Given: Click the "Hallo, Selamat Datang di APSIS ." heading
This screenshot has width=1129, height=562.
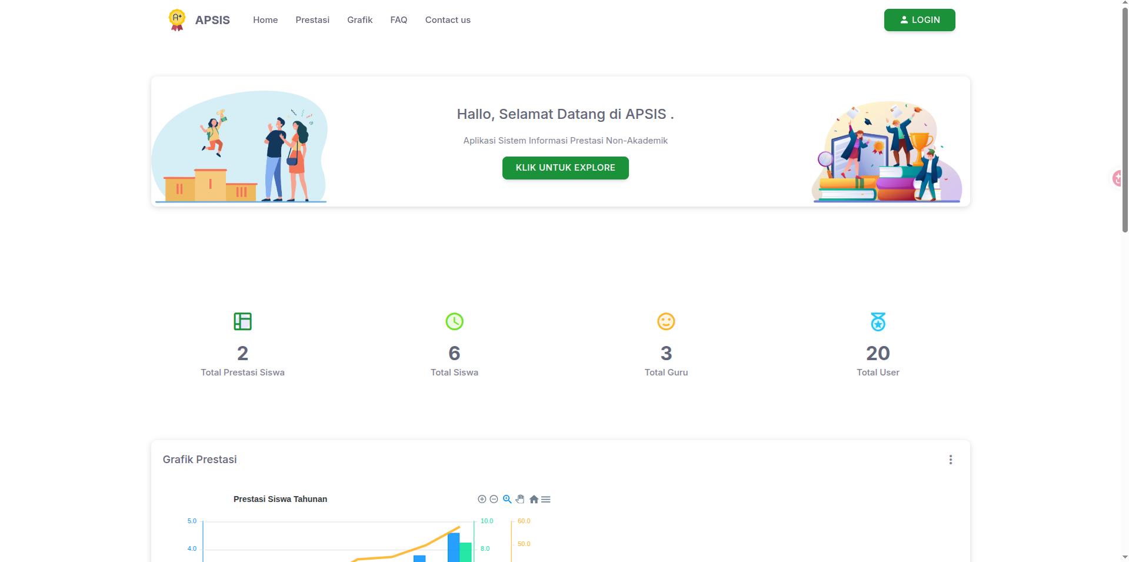Looking at the screenshot, I should 565,114.
